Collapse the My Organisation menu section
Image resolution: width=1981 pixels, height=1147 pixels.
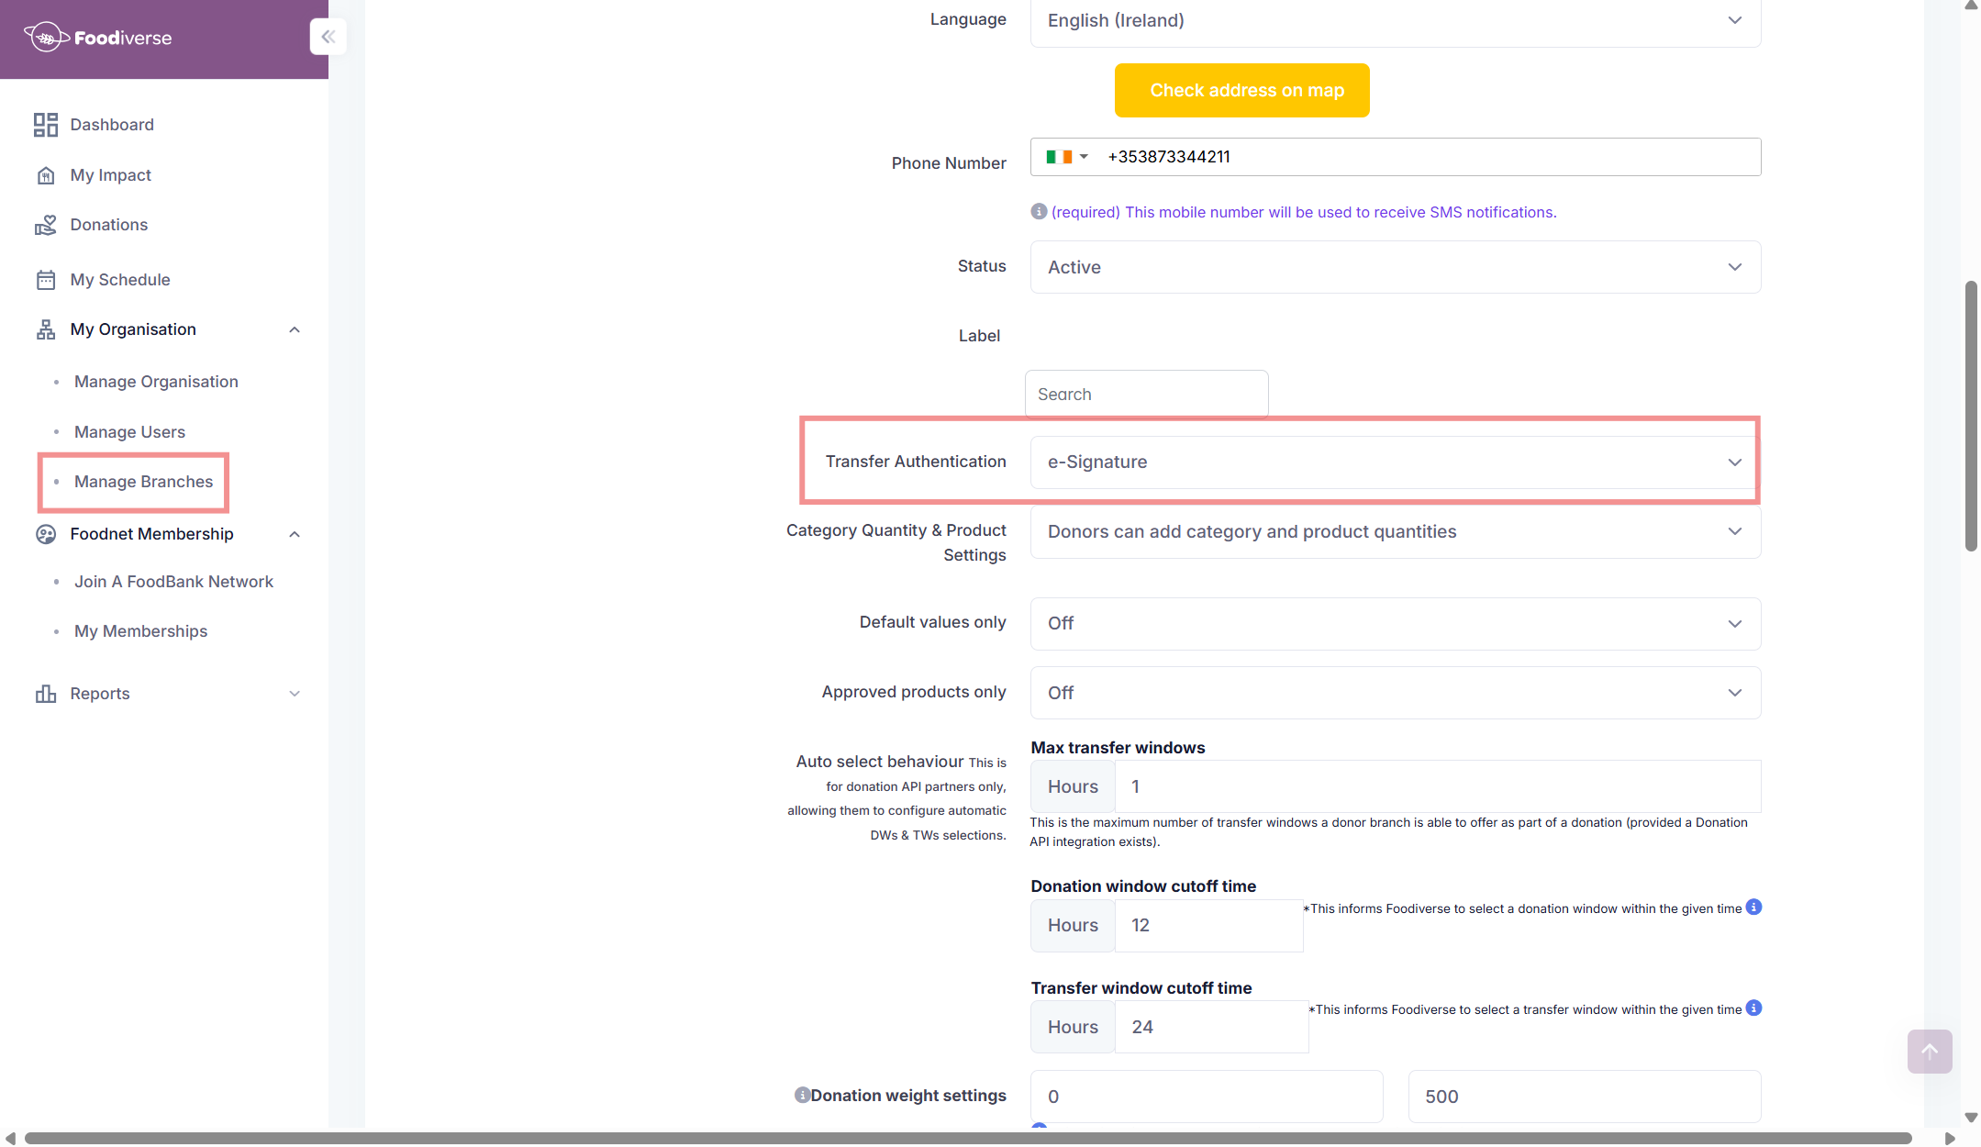click(x=295, y=329)
